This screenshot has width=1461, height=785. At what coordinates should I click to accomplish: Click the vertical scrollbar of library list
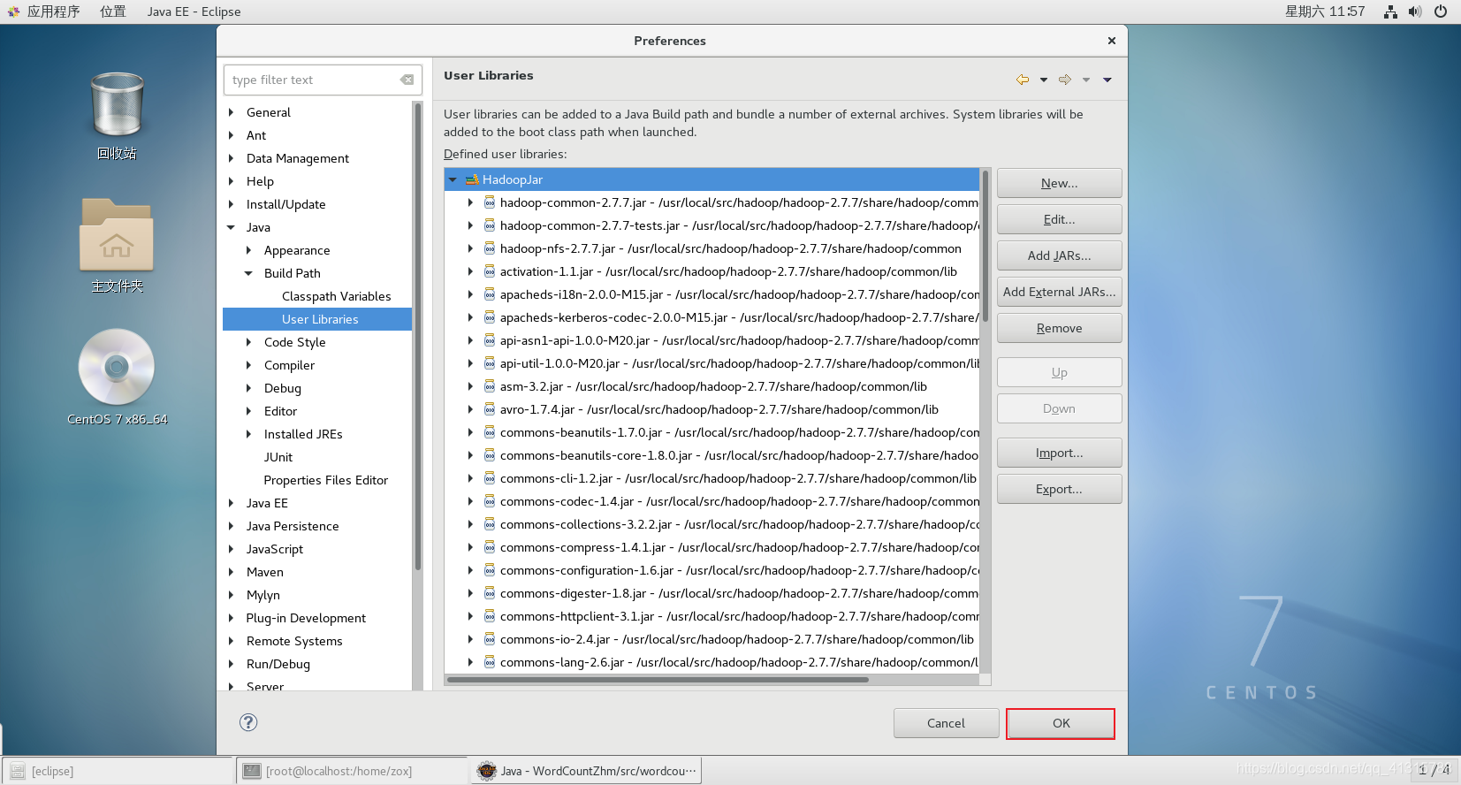tap(985, 246)
